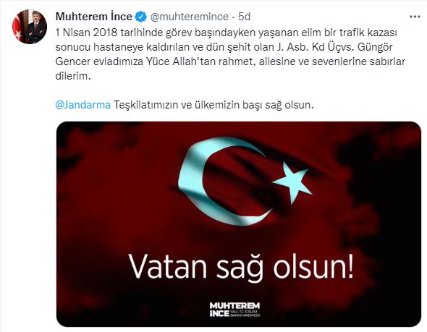This screenshot has width=427, height=332.
Task: Open the Turkish flag tweet image
Action: tap(239, 224)
